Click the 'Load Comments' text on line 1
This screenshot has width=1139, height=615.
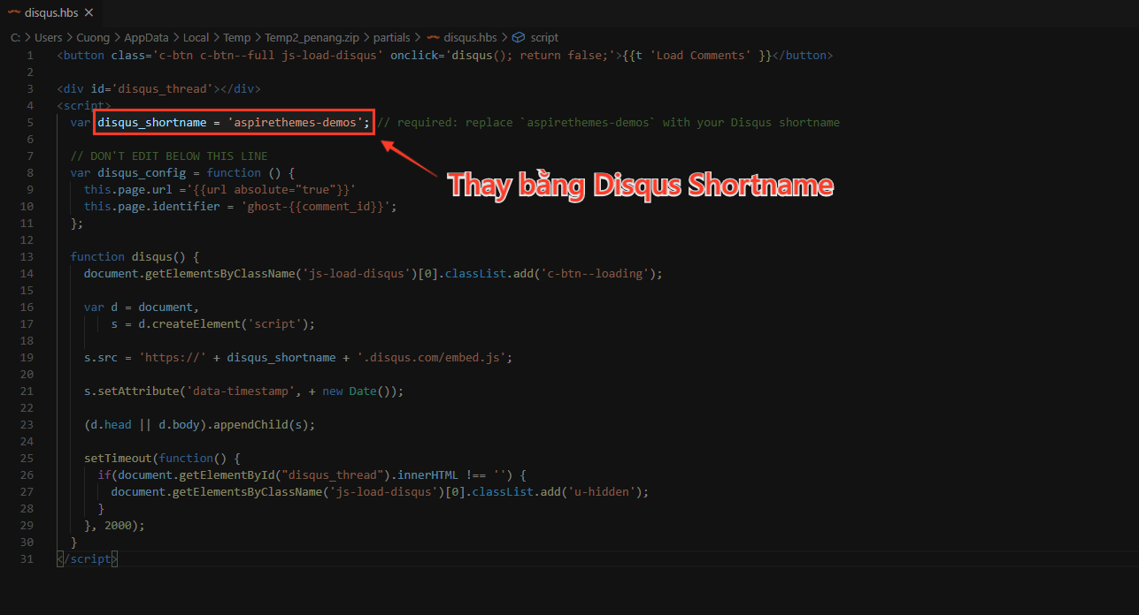pyautogui.click(x=701, y=55)
